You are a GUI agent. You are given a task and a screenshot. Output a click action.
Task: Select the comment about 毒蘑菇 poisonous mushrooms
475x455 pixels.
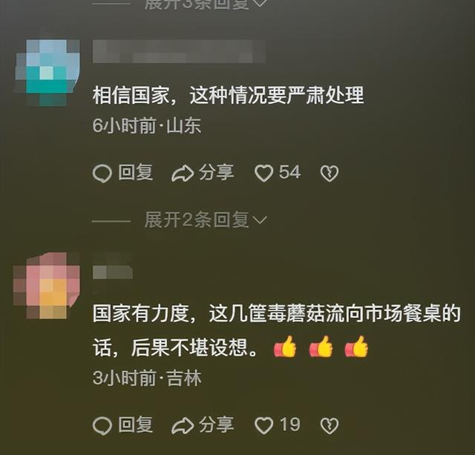tap(276, 330)
